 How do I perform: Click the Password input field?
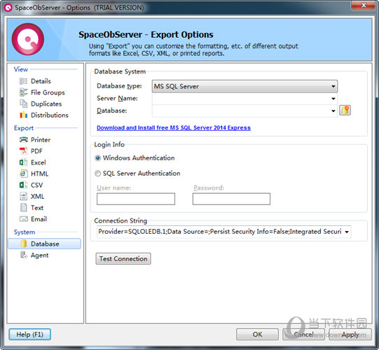tap(231, 199)
